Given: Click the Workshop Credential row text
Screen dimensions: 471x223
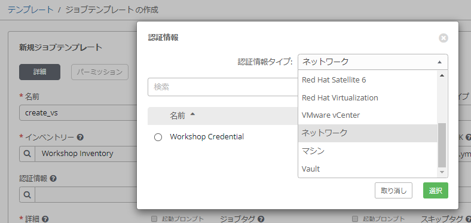Looking at the screenshot, I should [x=207, y=137].
